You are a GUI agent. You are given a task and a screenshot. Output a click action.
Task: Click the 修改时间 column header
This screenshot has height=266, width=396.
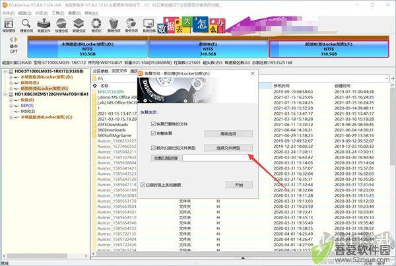[282, 86]
